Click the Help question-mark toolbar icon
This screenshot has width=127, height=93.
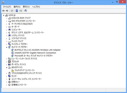[17, 11]
